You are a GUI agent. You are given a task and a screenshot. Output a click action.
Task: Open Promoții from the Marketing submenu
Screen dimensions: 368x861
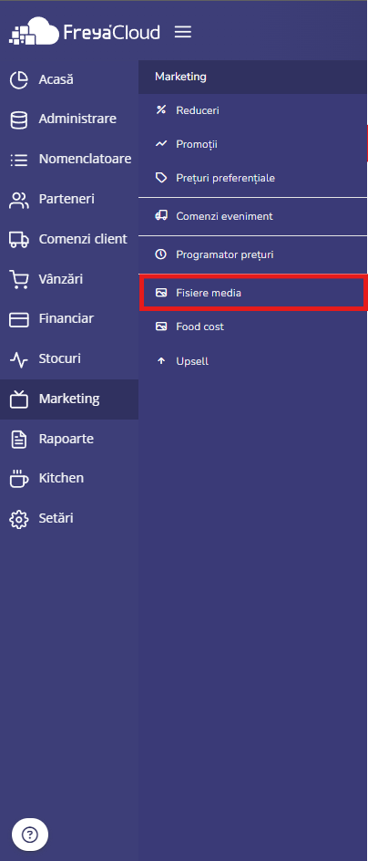[253, 144]
